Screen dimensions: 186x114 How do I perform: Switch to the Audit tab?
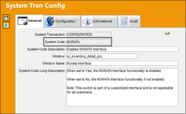coord(129,22)
